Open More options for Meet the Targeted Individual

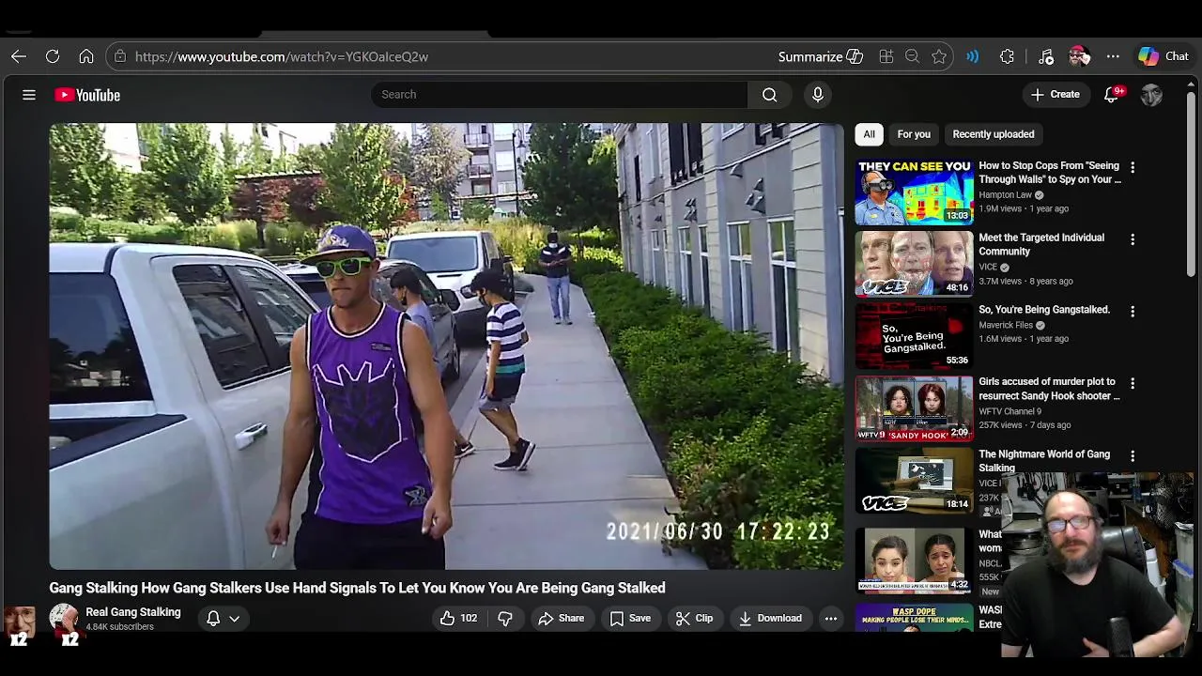[x=1133, y=239]
